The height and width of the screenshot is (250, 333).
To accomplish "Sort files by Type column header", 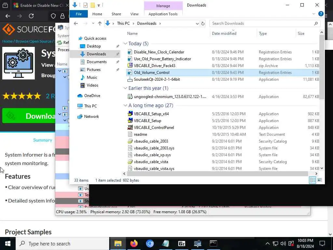I will tap(263, 34).
